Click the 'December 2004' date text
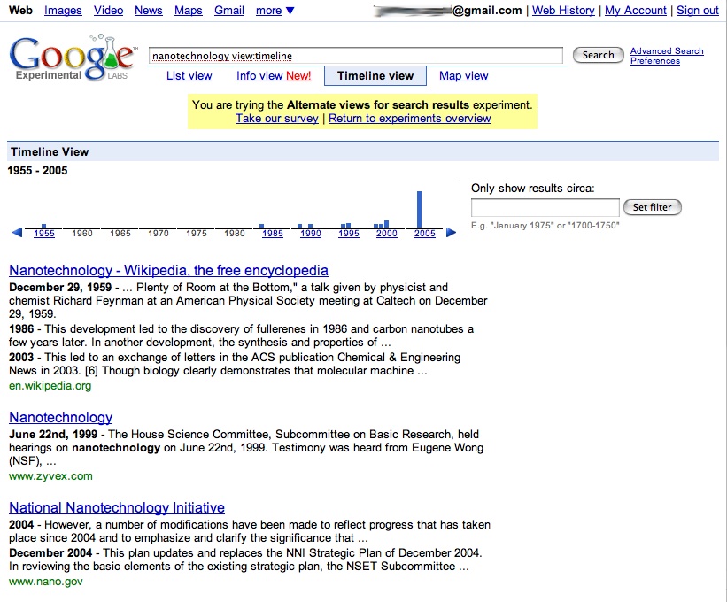This screenshot has height=602, width=727. (50, 553)
